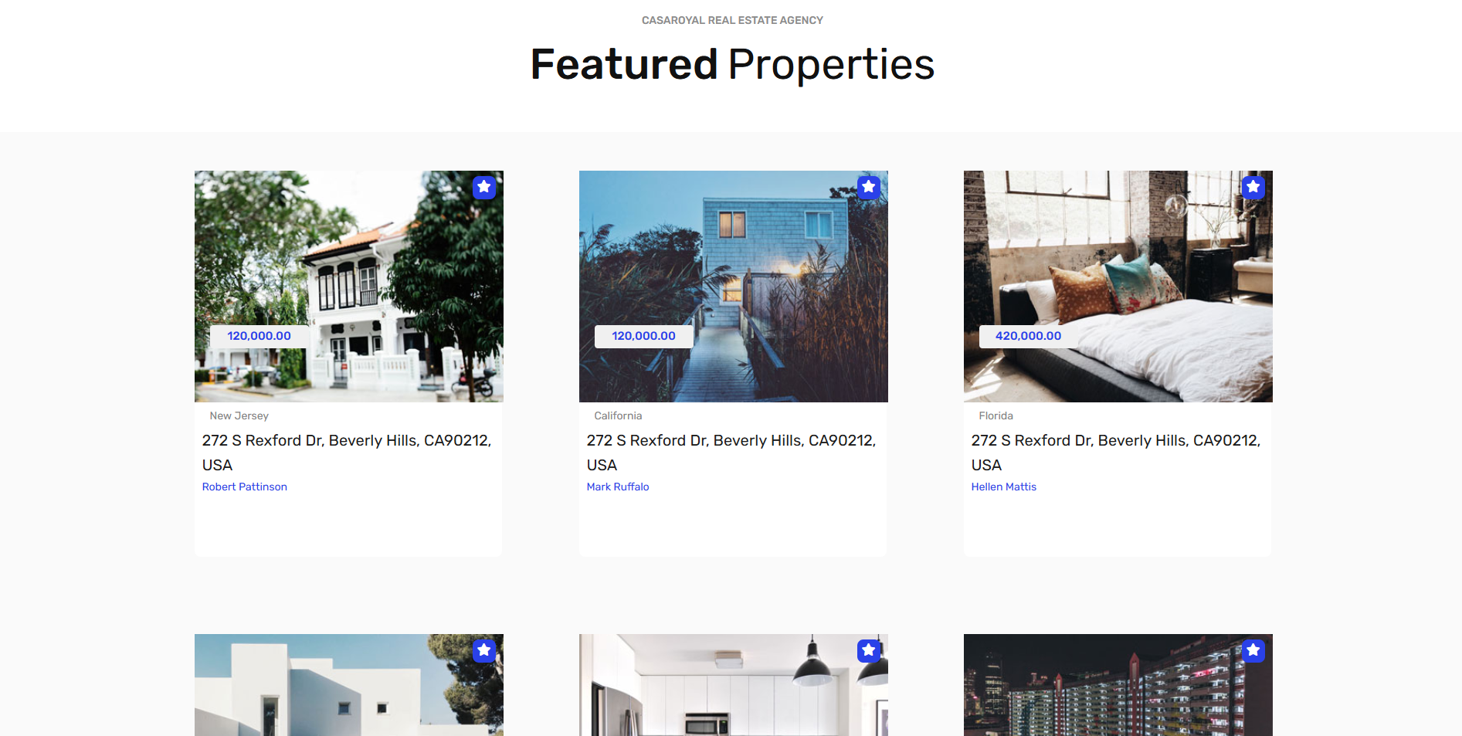Open the California listing address title
The image size is (1462, 736).
tap(731, 453)
